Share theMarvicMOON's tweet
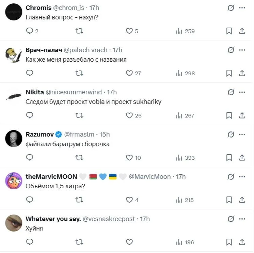254x253 pixels. 242,200
